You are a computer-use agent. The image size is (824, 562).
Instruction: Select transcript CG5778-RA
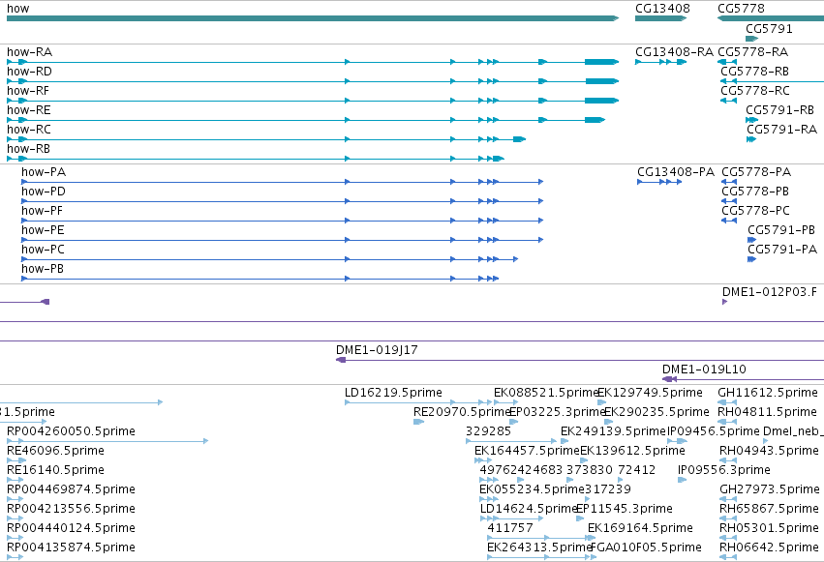click(x=752, y=52)
